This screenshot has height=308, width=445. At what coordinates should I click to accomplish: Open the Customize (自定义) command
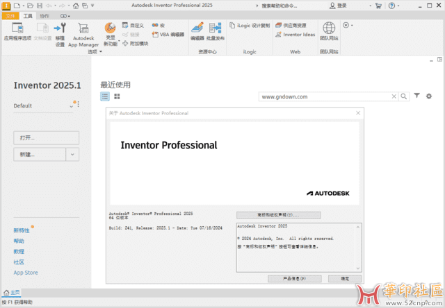click(133, 26)
